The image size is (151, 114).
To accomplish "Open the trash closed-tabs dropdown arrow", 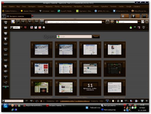I will pos(138,16).
